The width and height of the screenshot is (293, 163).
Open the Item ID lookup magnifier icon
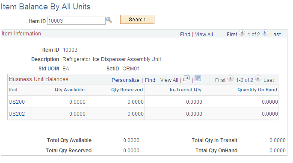(x=109, y=20)
